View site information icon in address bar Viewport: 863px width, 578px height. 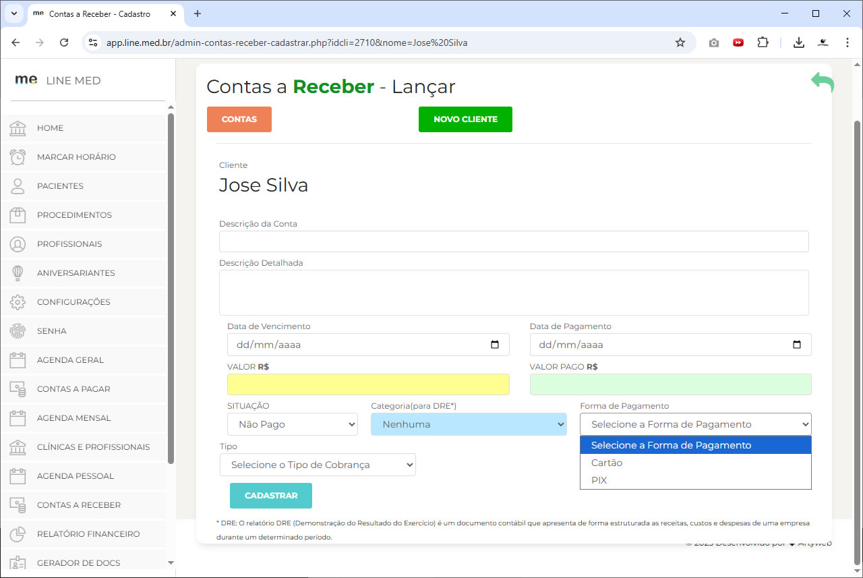pos(94,42)
